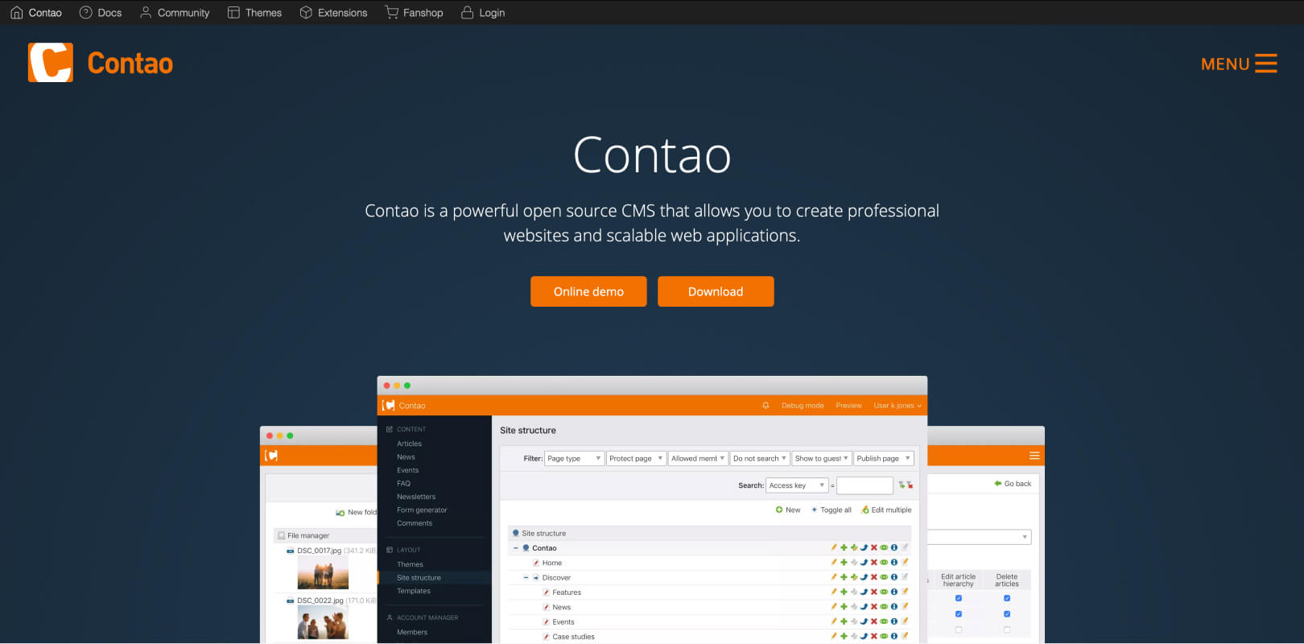1304x644 pixels.
Task: Open the Access key search dropdown
Action: click(797, 485)
